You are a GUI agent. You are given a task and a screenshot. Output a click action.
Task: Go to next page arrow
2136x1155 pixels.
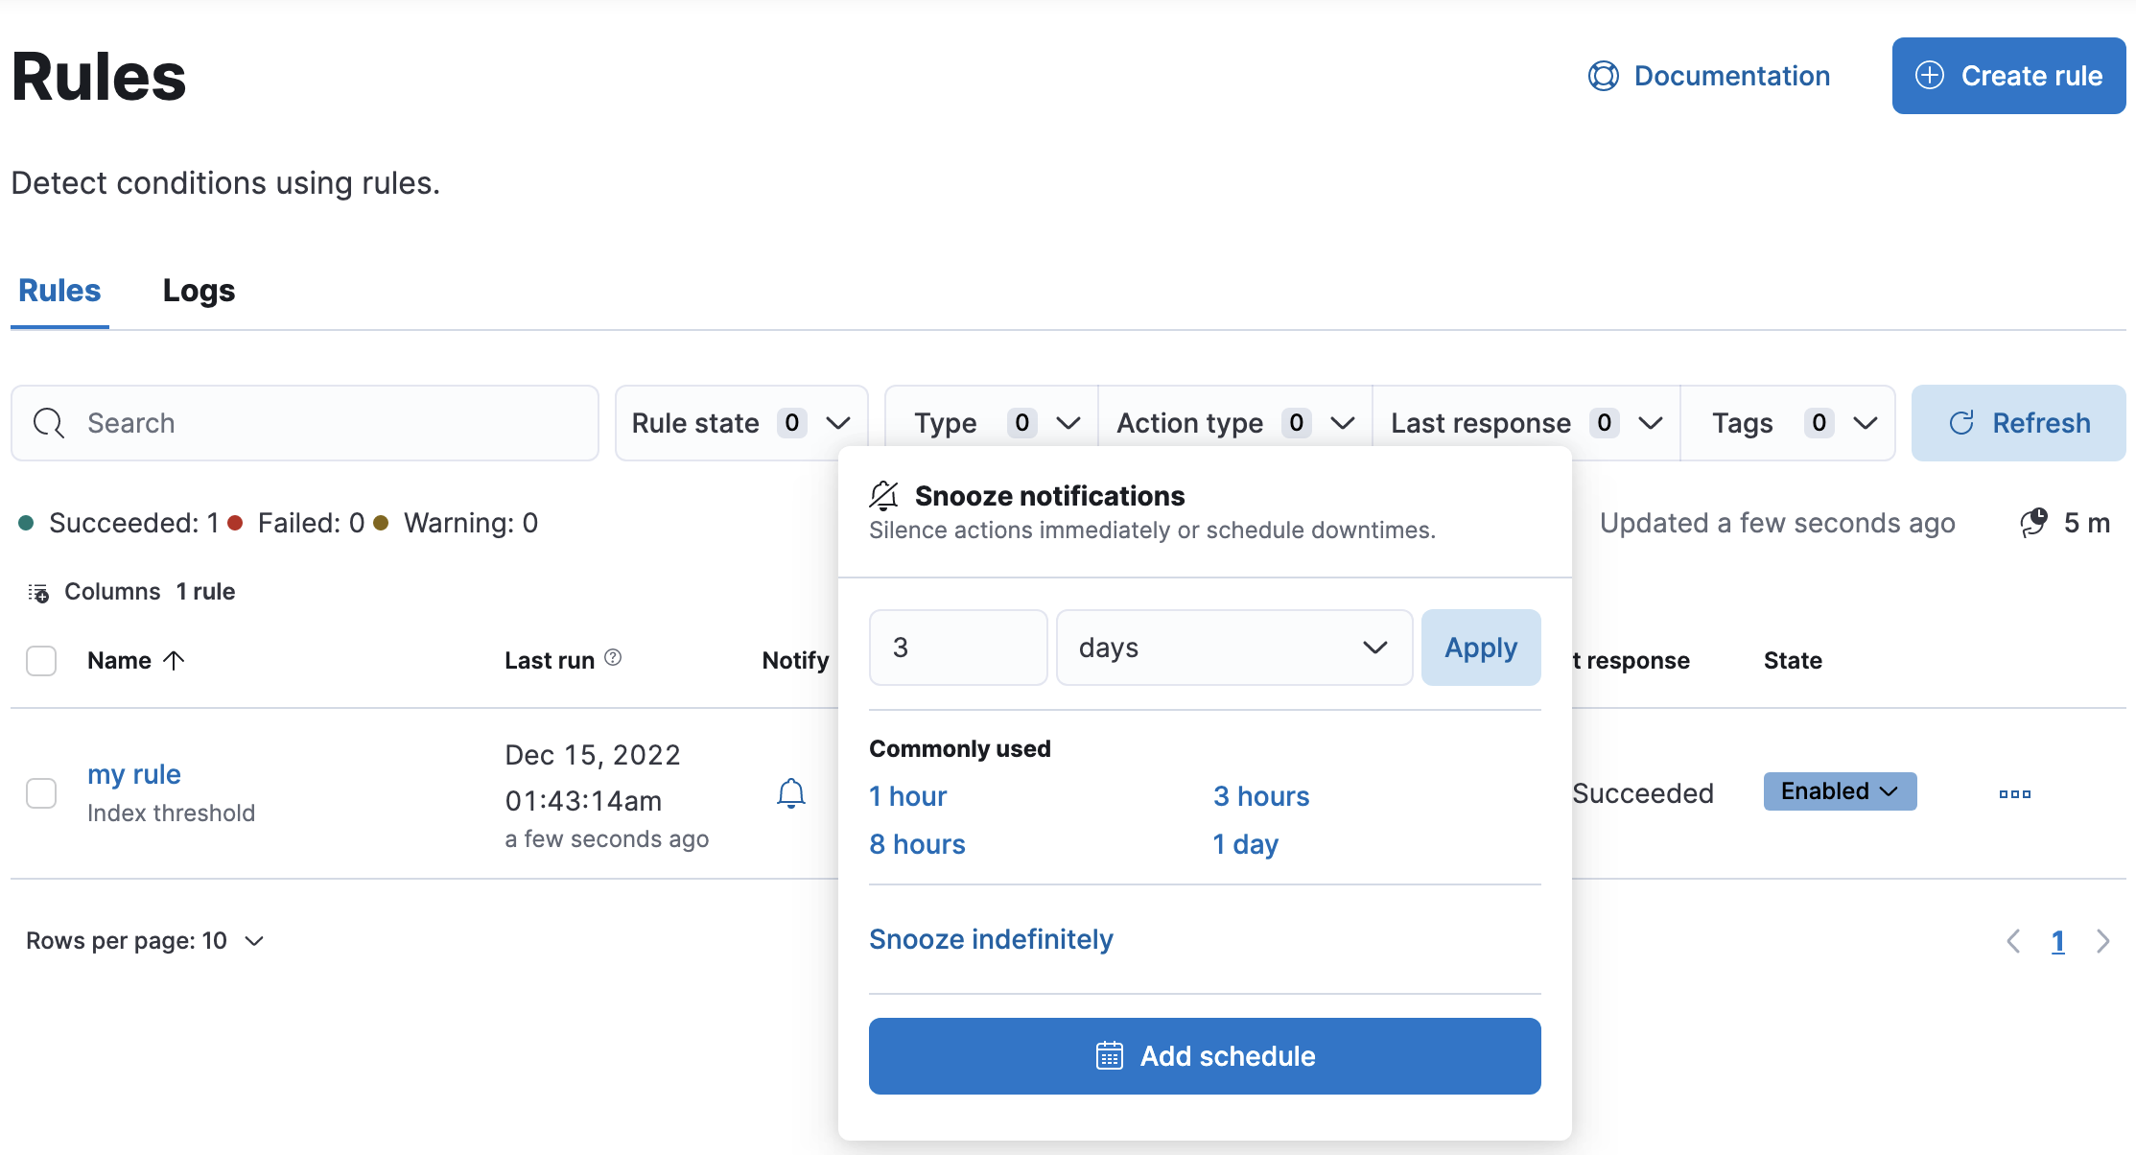click(x=2103, y=941)
